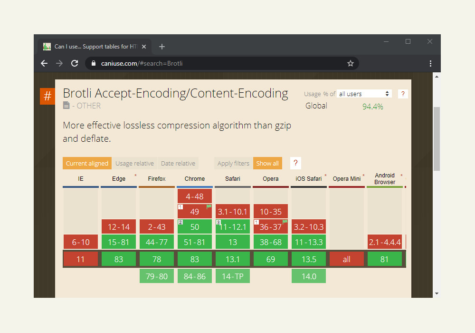Click the orange hash permalink icon
Screen dimensions: 475x333
47,96
